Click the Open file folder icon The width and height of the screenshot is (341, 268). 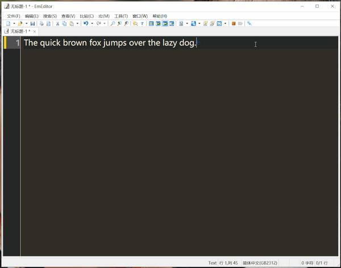point(20,24)
